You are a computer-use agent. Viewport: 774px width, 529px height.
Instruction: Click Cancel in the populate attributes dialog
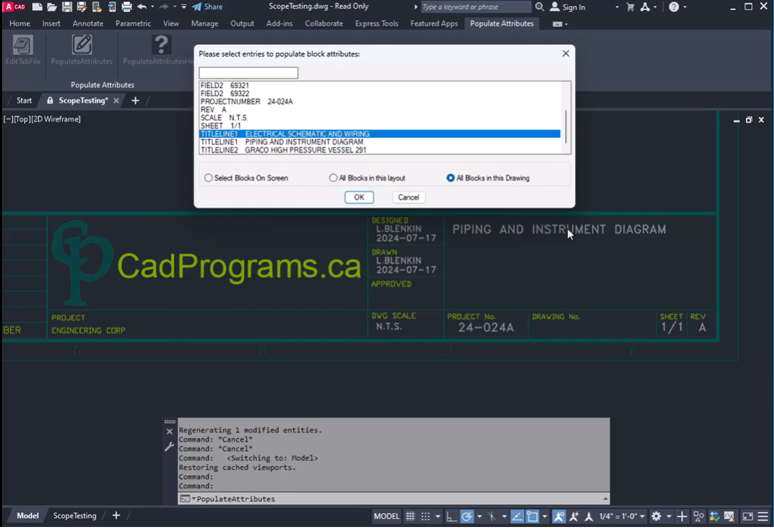(408, 197)
